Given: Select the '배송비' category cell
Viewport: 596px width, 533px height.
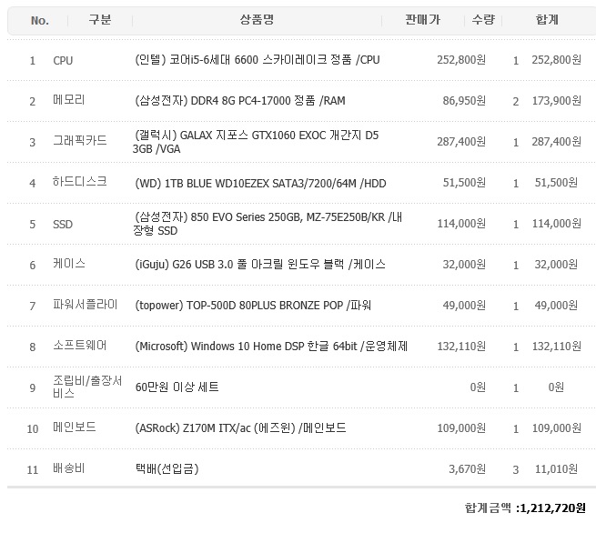Looking at the screenshot, I should pos(69,468).
